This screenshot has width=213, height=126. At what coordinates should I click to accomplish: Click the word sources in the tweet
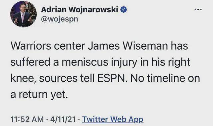59,79
